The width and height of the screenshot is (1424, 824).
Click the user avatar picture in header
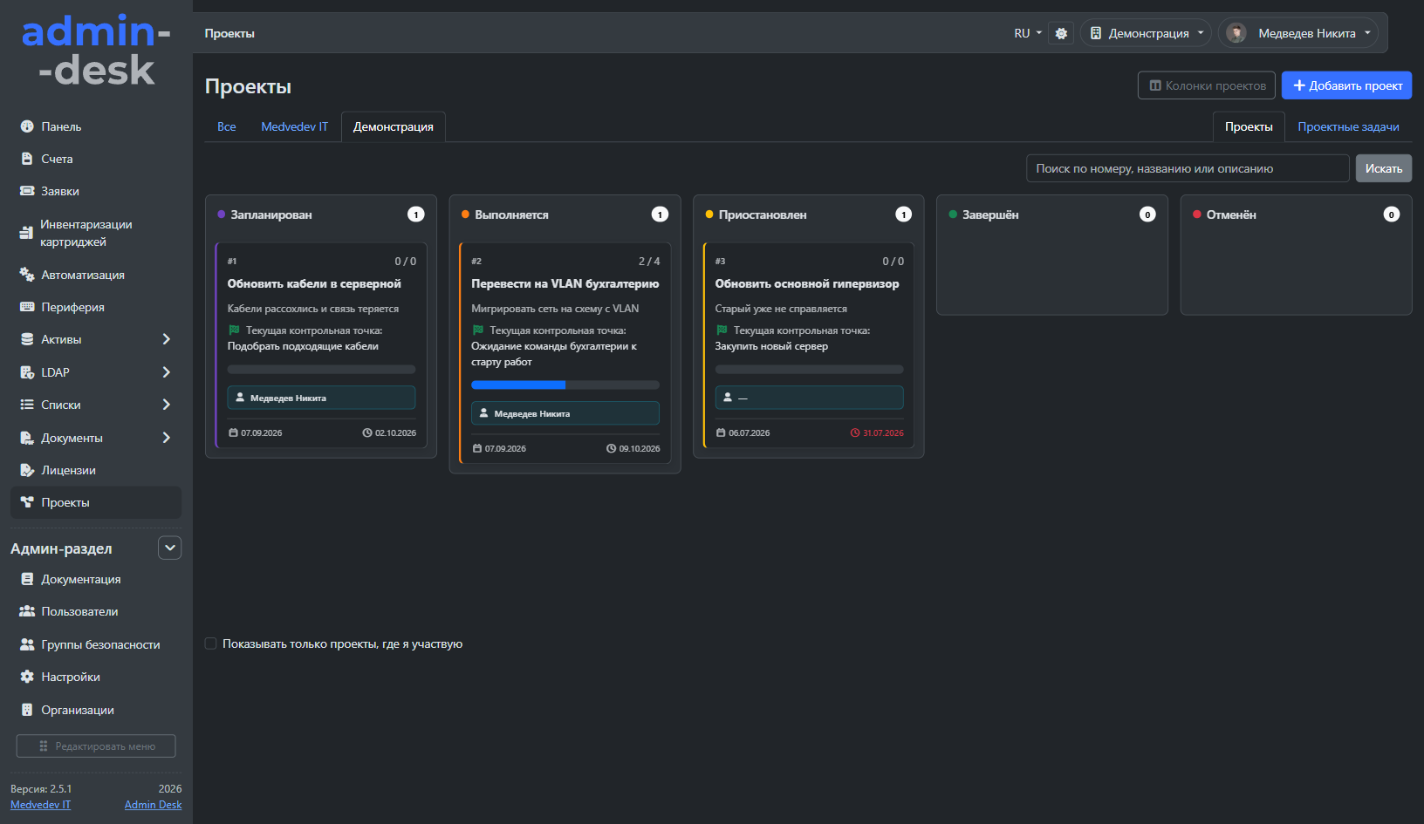pyautogui.click(x=1236, y=33)
